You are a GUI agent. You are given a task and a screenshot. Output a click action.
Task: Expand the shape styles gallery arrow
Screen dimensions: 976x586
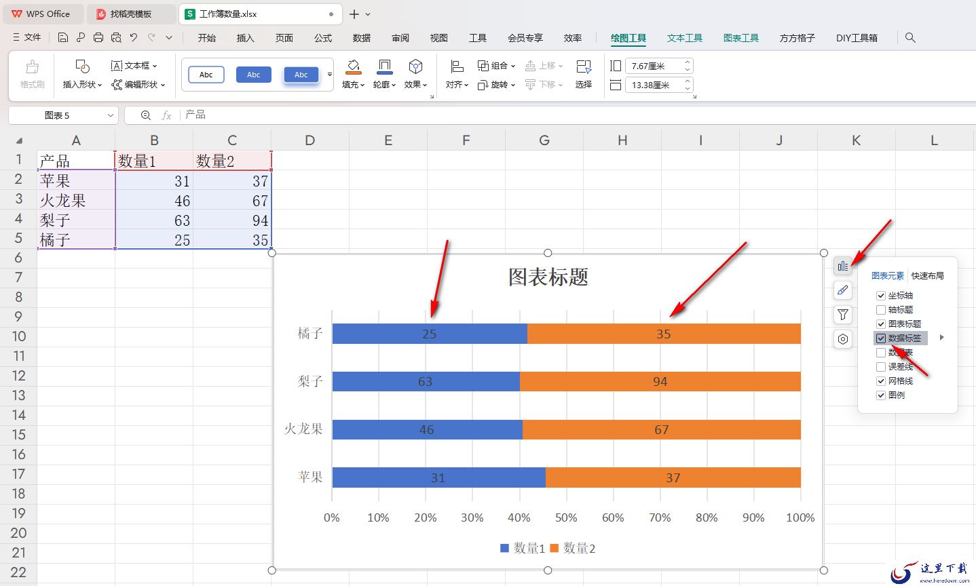[330, 75]
